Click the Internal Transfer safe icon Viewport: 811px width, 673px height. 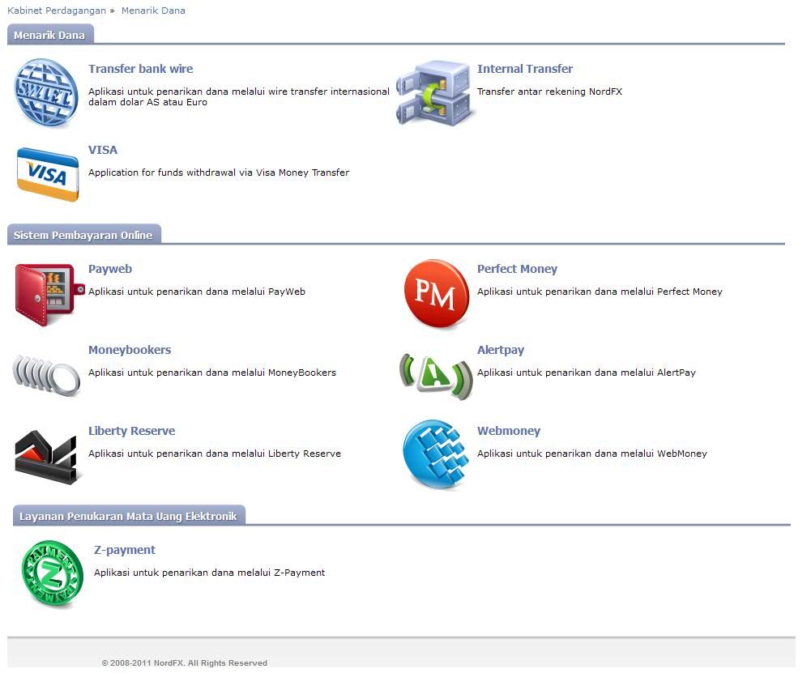[435, 93]
